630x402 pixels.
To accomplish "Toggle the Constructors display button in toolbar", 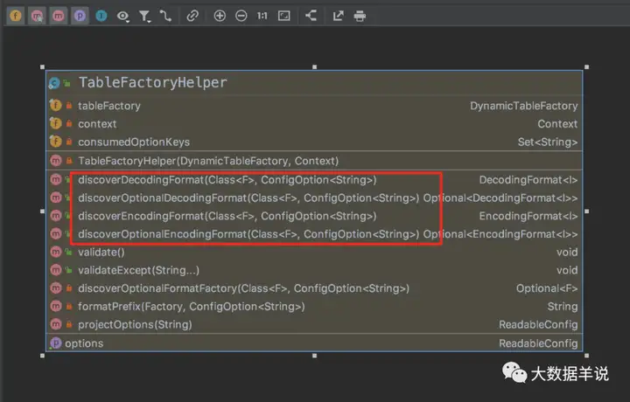I will 37,16.
